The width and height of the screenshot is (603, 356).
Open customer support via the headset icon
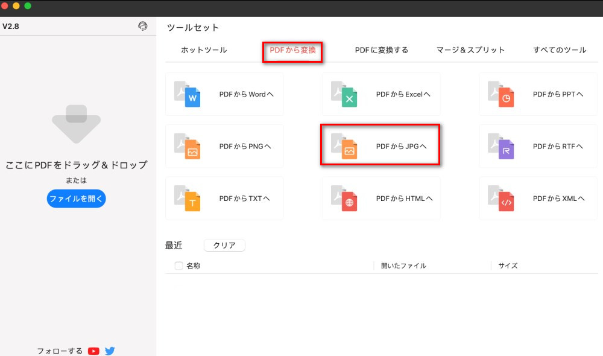pyautogui.click(x=142, y=27)
